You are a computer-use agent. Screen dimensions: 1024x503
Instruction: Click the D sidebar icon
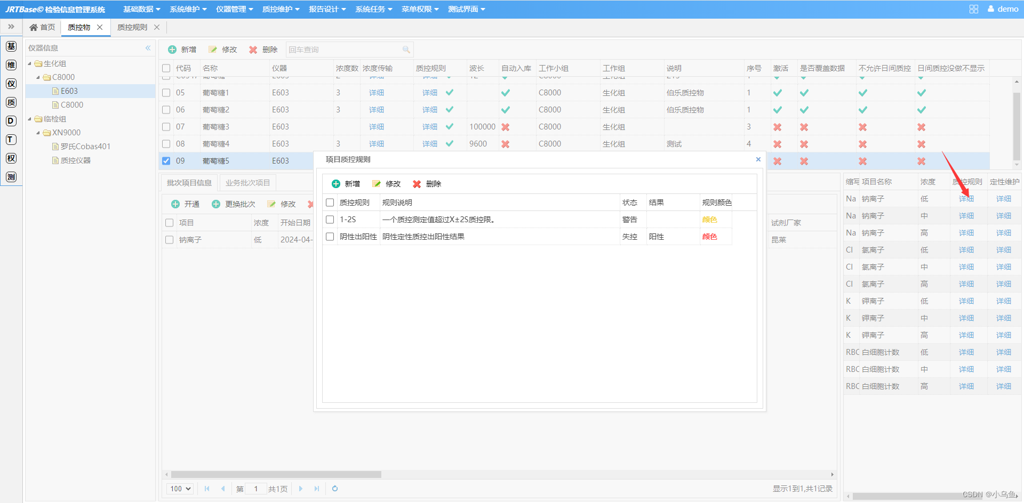click(x=11, y=121)
